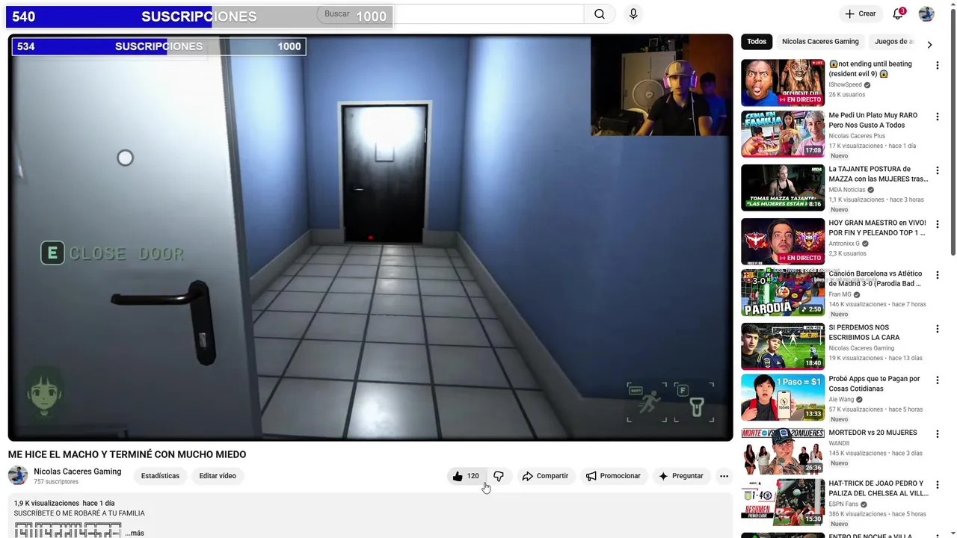Image resolution: width=957 pixels, height=538 pixels.
Task: Open MDA Noticias Mazza video thumbnail
Action: [x=783, y=188]
